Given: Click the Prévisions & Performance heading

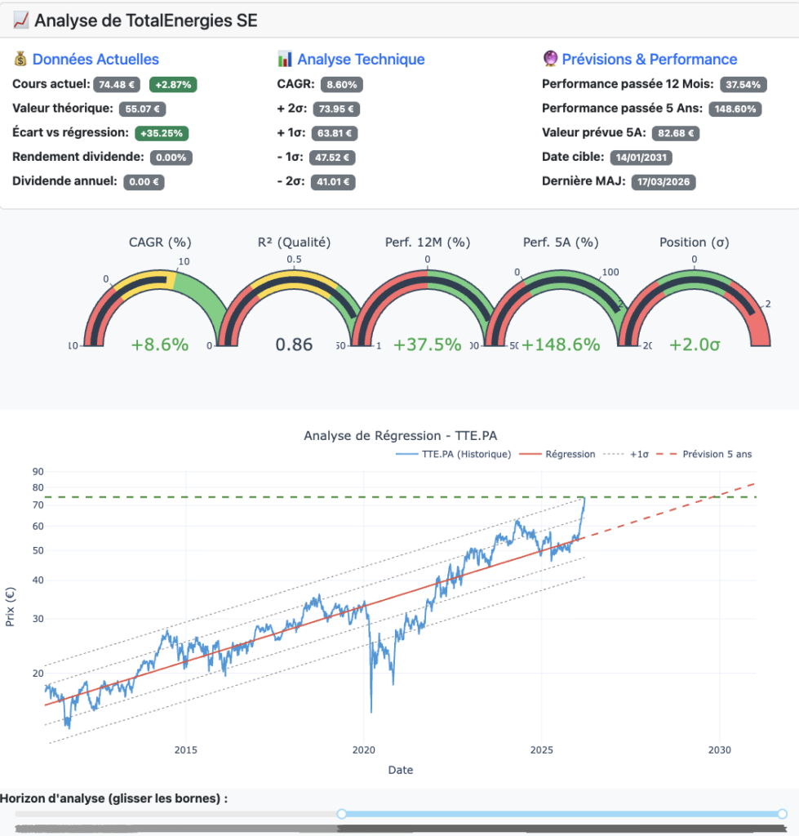Looking at the screenshot, I should [650, 59].
